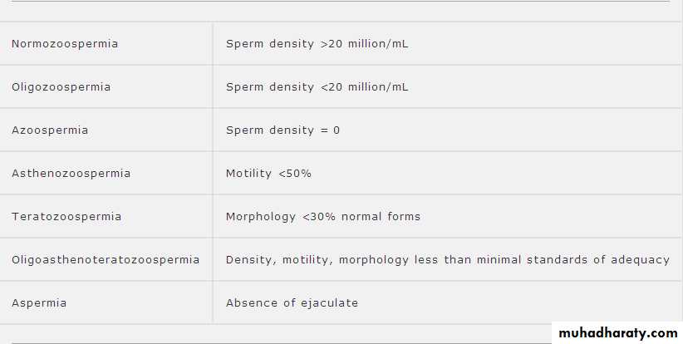Select the Oligozoospermia row label

(x=61, y=87)
